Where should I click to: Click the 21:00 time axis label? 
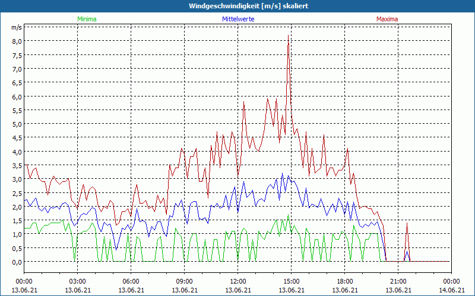(x=398, y=282)
